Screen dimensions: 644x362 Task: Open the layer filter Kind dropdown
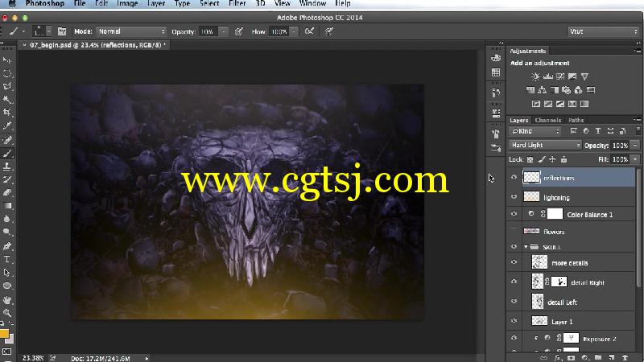[535, 131]
